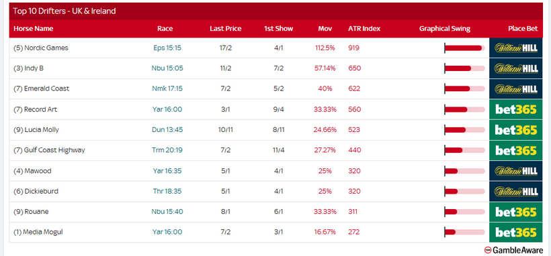Open the Eps 15:15 race link

point(167,48)
